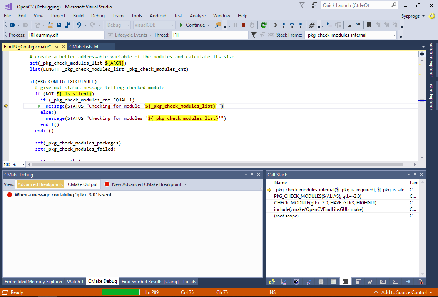Click Add to Source Control
The image size is (438, 297).
coord(404,292)
